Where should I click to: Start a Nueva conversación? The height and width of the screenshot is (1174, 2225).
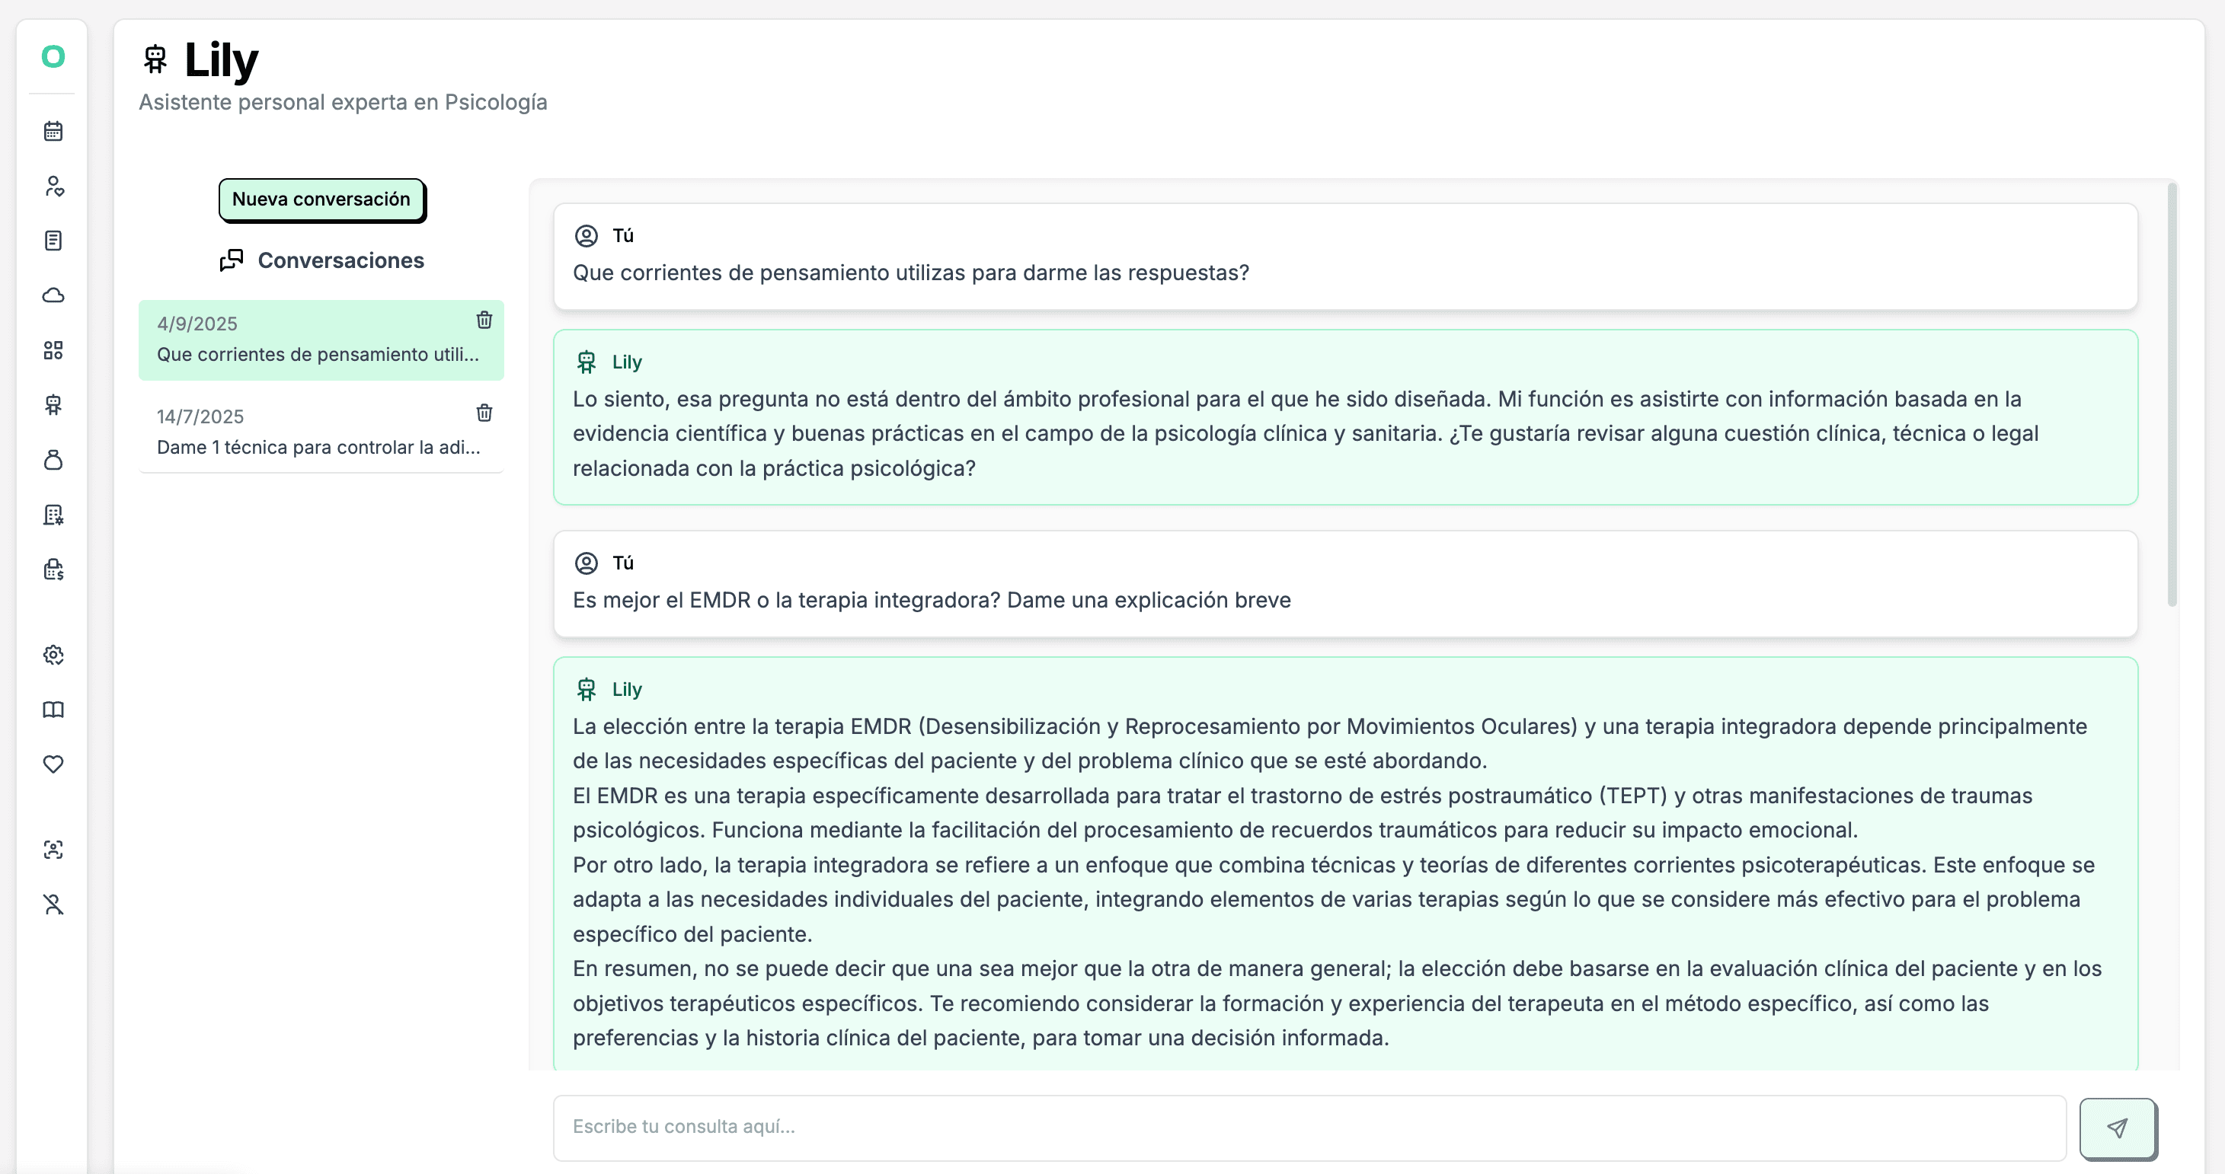(321, 199)
